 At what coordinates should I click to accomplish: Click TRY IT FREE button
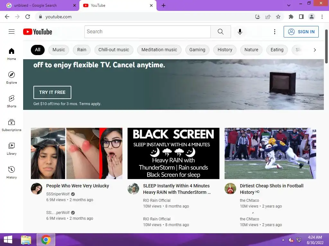coord(52,92)
